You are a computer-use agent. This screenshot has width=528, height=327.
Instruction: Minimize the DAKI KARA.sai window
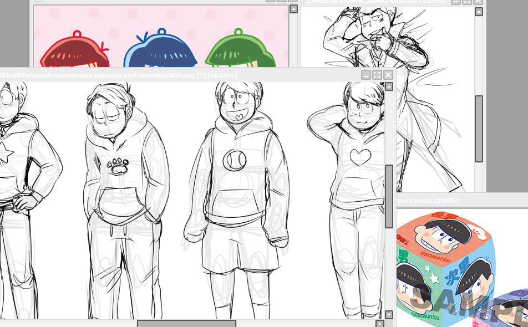[x=456, y=1]
